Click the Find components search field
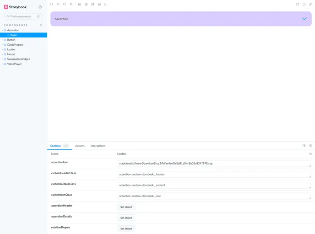 pyautogui.click(x=23, y=16)
